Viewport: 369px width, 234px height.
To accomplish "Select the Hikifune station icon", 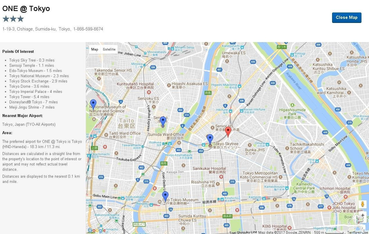I will [230, 111].
